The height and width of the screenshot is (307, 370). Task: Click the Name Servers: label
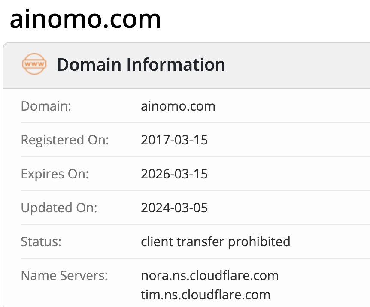point(64,275)
